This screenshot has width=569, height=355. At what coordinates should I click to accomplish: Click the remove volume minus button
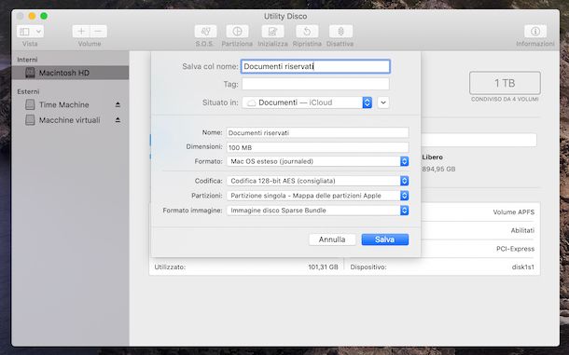tap(98, 32)
